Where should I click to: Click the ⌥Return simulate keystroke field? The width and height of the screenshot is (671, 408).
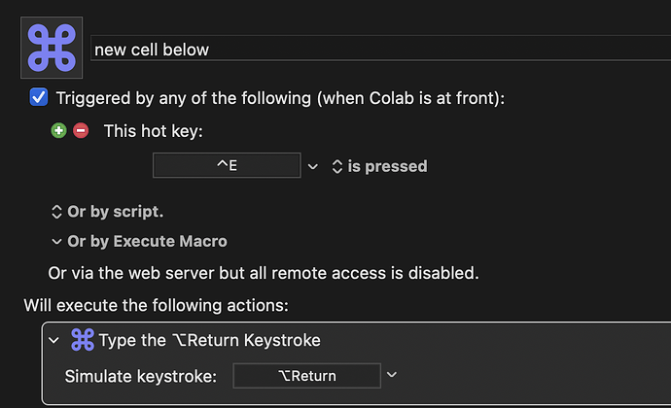click(x=307, y=376)
